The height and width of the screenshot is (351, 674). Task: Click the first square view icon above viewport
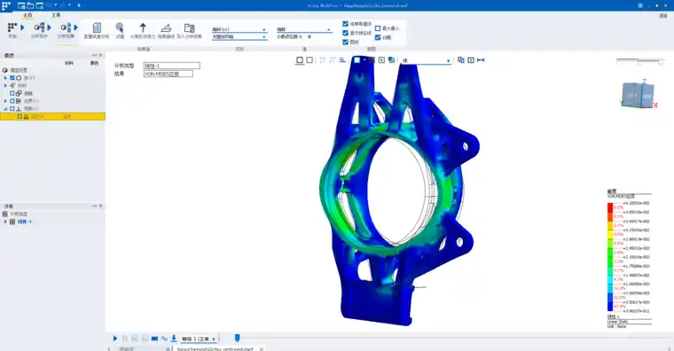[x=300, y=60]
